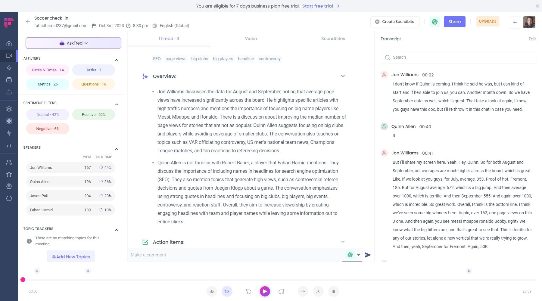Toggle the Negative 6% sentiment filter
This screenshot has width=542, height=301.
pos(47,129)
